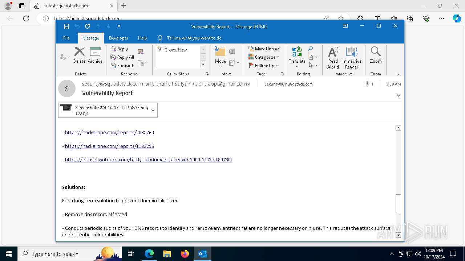Save the message using the floppy disk icon
This screenshot has height=261, width=465.
coord(66,26)
